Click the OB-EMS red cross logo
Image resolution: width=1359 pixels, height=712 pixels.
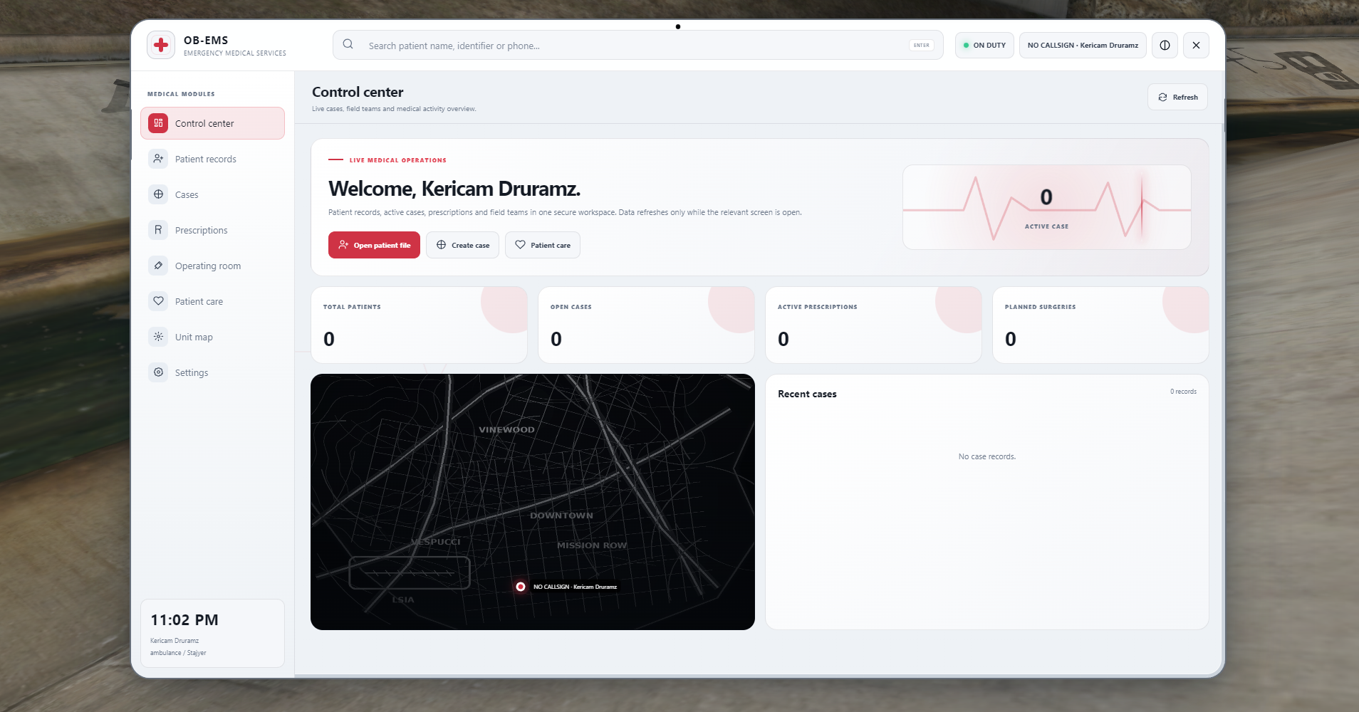[x=161, y=45]
